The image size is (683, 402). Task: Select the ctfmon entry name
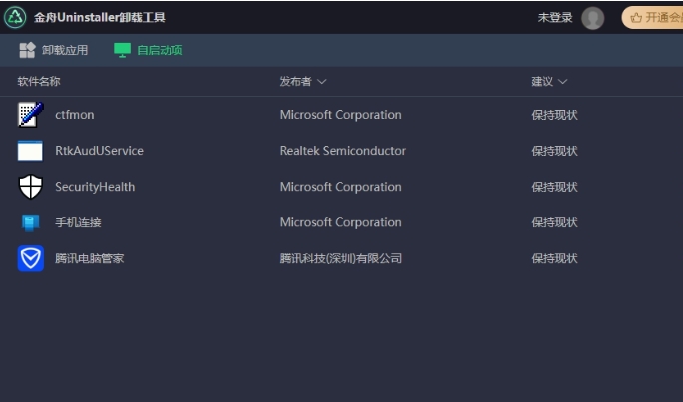tap(75, 115)
